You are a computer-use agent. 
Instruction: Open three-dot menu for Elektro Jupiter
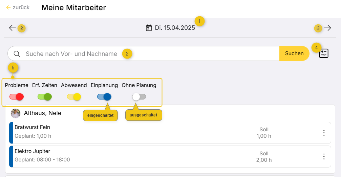(x=324, y=156)
